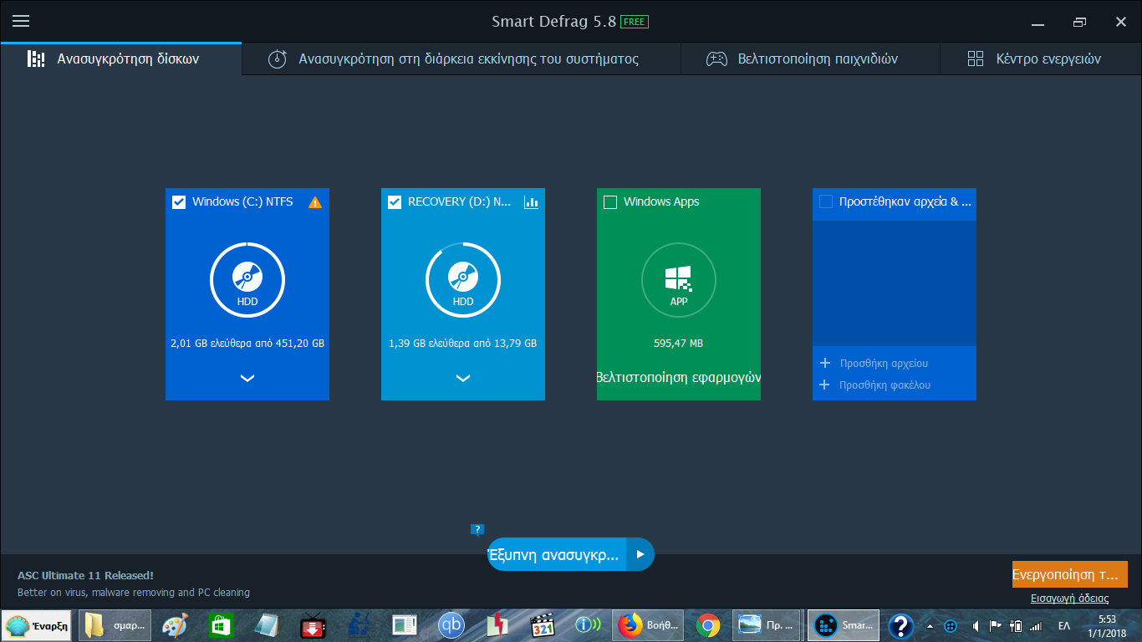The image size is (1142, 642).
Task: Open Βελτιστοποίηση παιχνιδιών tab
Action: (x=810, y=59)
